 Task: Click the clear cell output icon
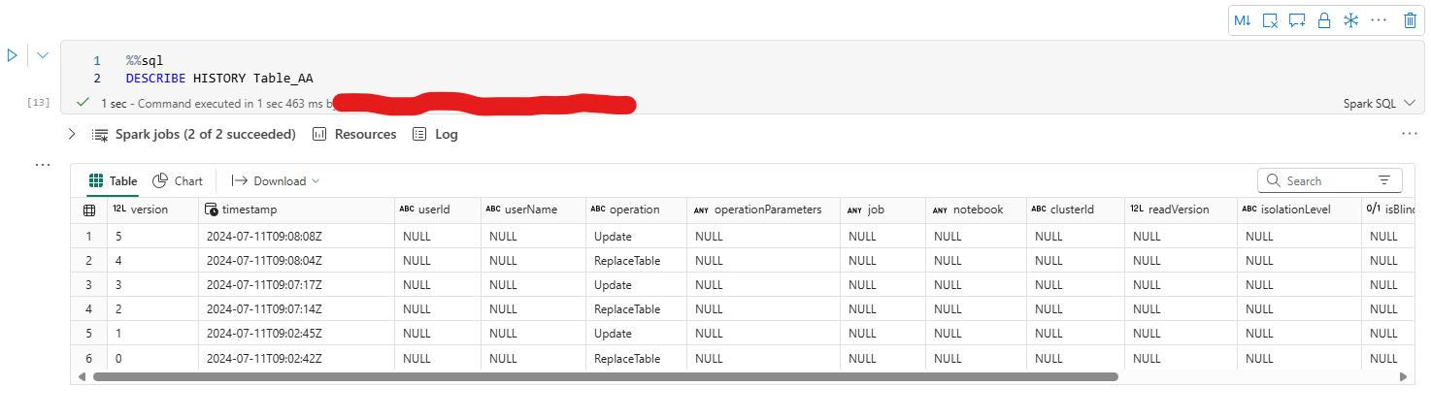[1270, 20]
